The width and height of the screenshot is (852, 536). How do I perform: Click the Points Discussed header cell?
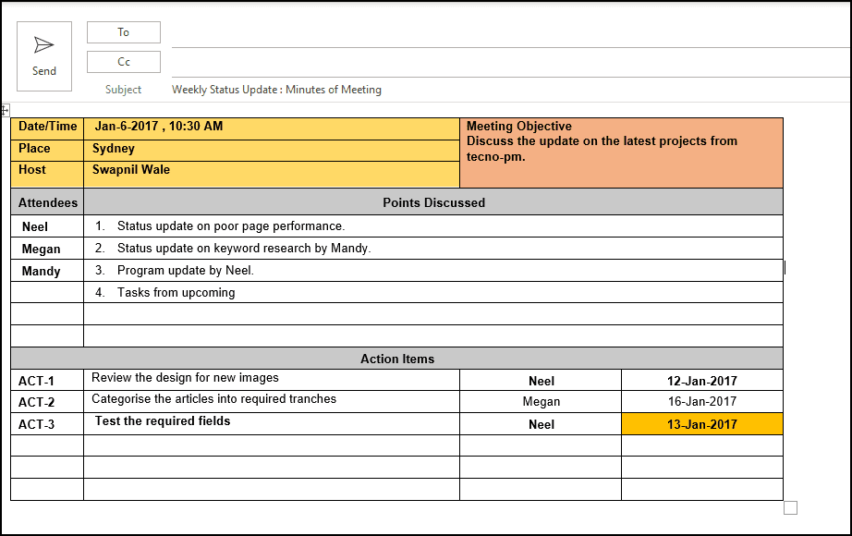pos(432,202)
